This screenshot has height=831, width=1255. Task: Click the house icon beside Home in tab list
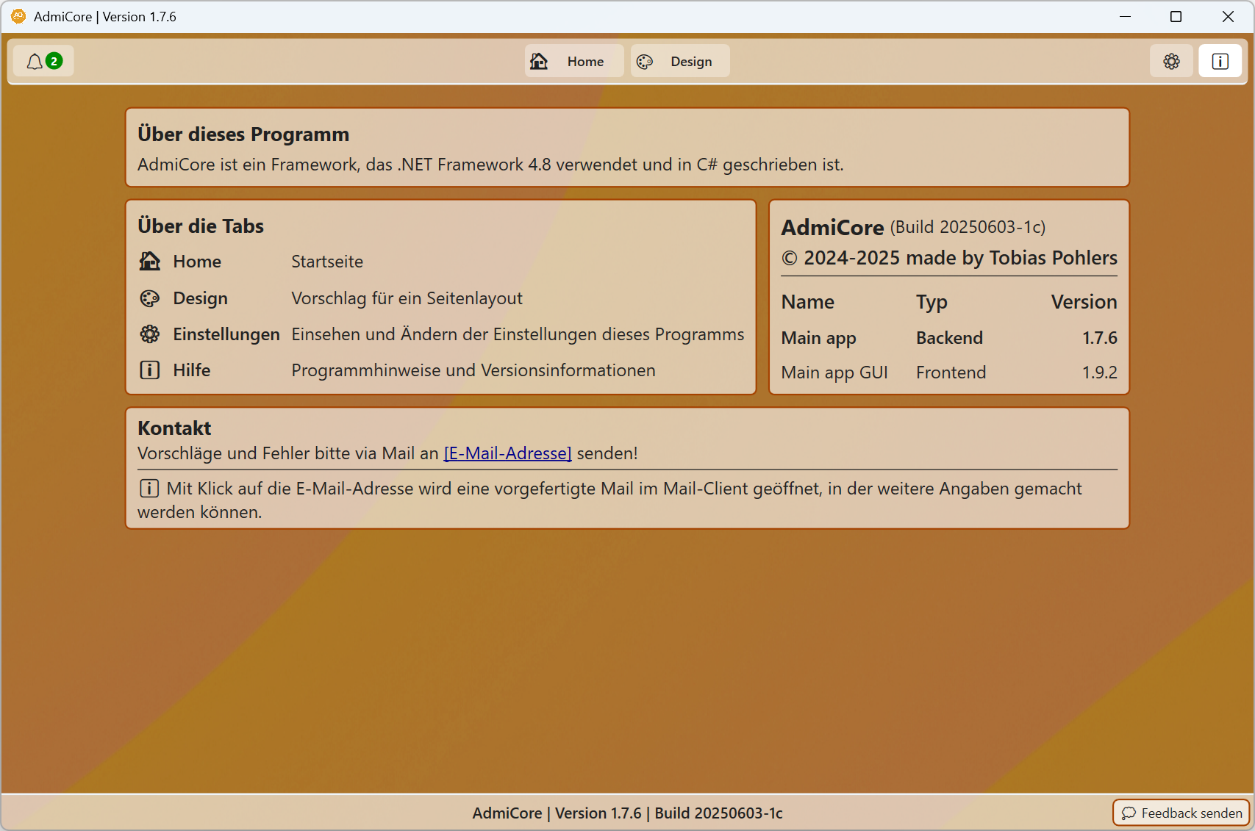pos(150,262)
